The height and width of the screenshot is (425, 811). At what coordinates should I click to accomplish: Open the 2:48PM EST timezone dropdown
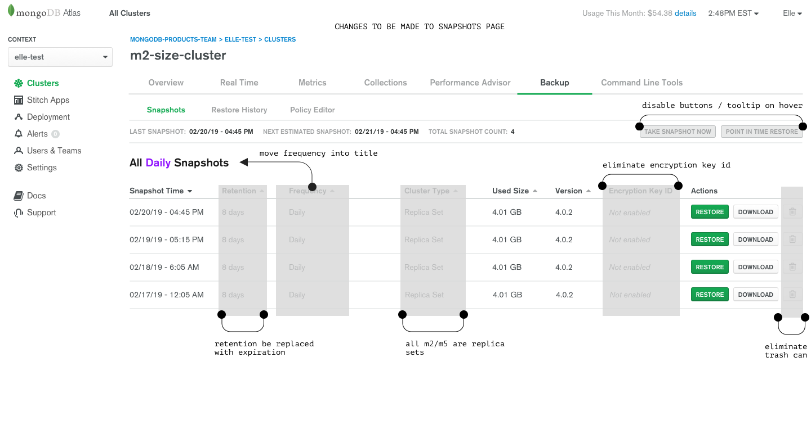tap(733, 13)
